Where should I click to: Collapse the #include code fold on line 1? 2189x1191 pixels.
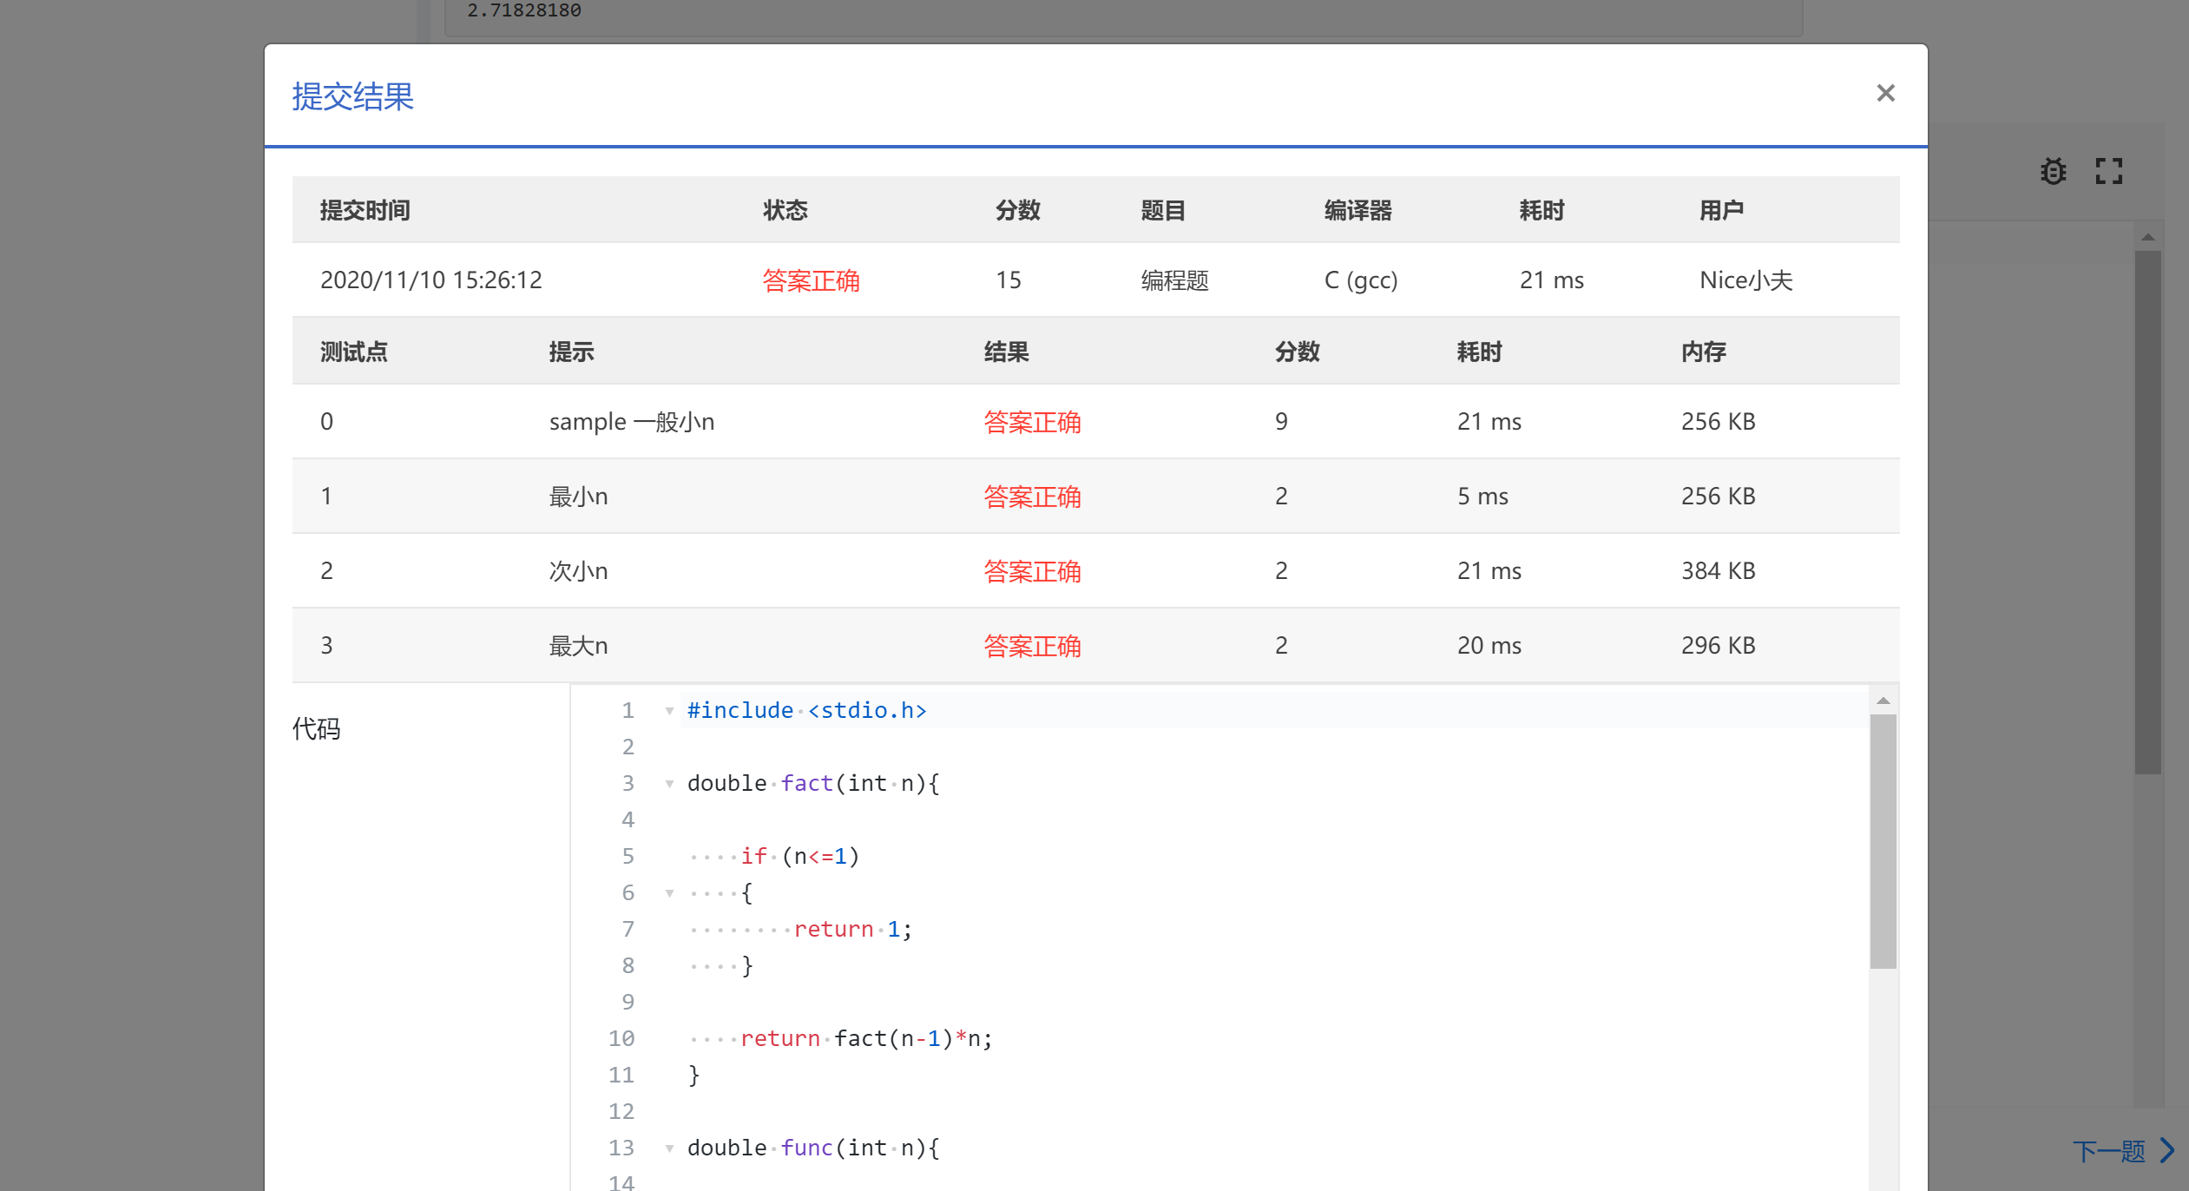(x=669, y=711)
